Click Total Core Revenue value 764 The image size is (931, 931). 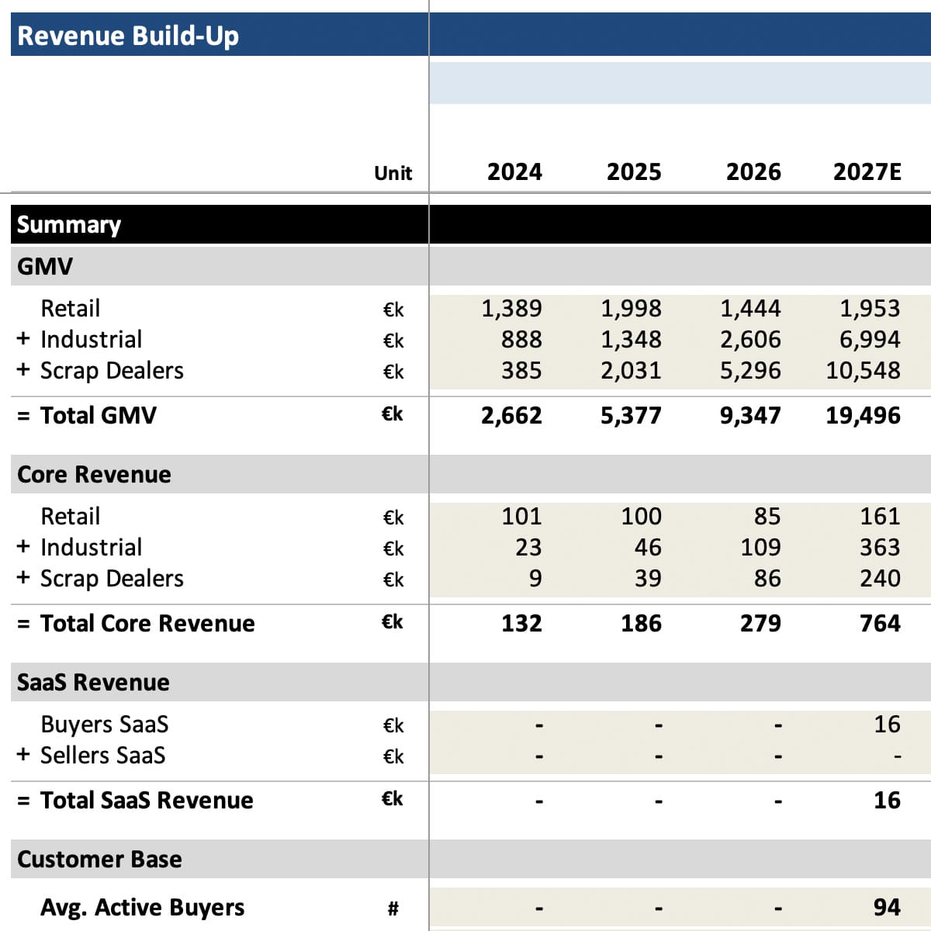coord(880,623)
